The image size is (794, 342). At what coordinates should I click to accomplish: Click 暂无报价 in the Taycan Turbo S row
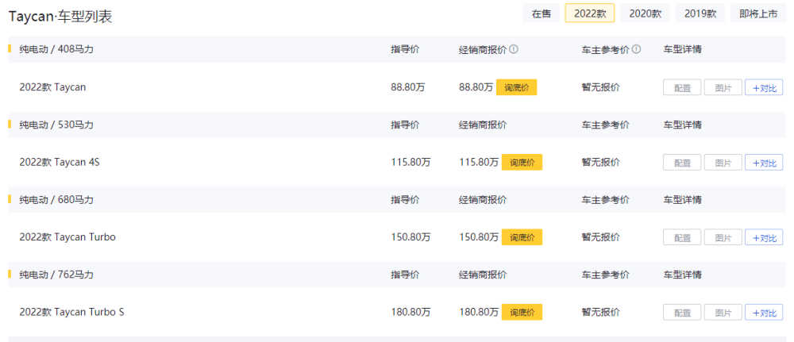[600, 312]
